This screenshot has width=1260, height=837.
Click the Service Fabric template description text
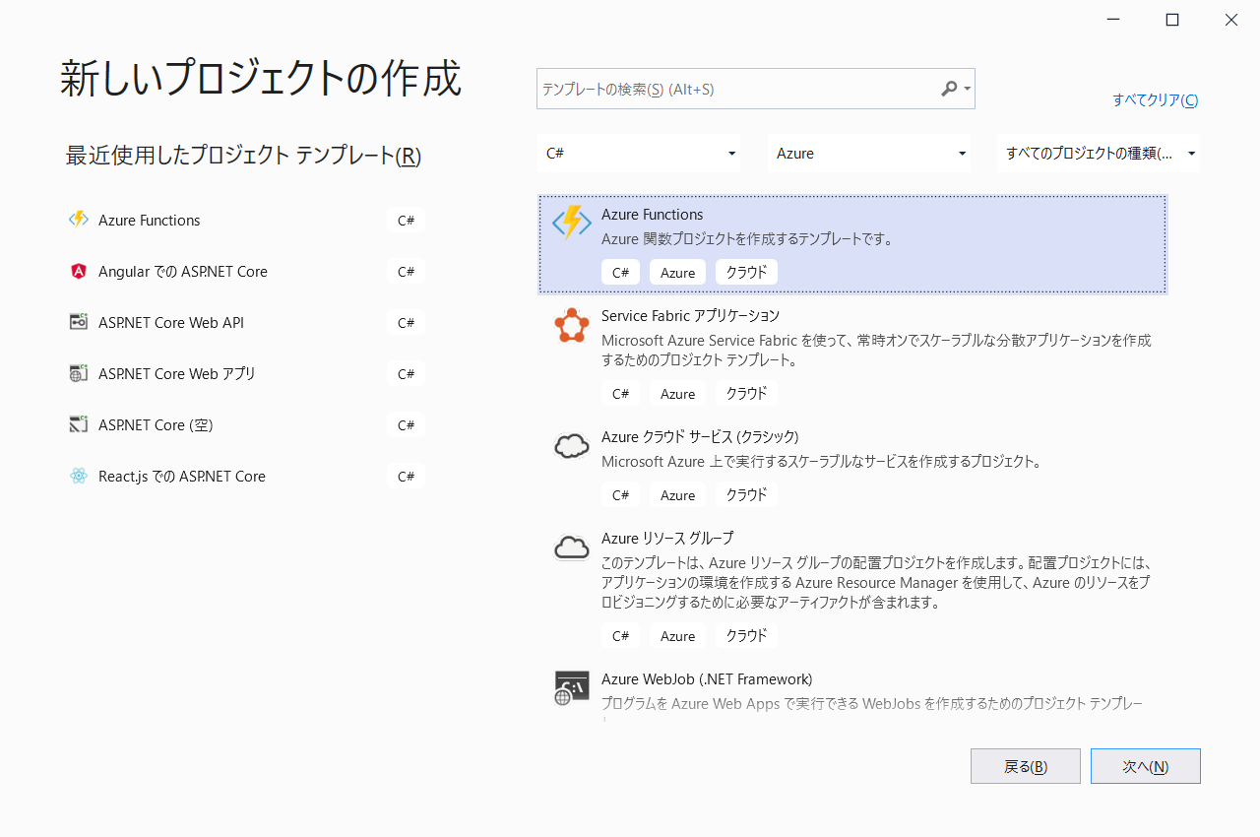tap(876, 351)
